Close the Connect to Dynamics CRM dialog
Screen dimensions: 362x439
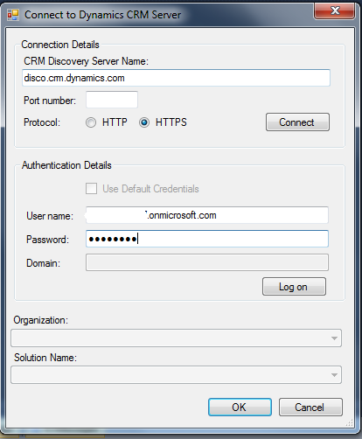tap(334, 10)
